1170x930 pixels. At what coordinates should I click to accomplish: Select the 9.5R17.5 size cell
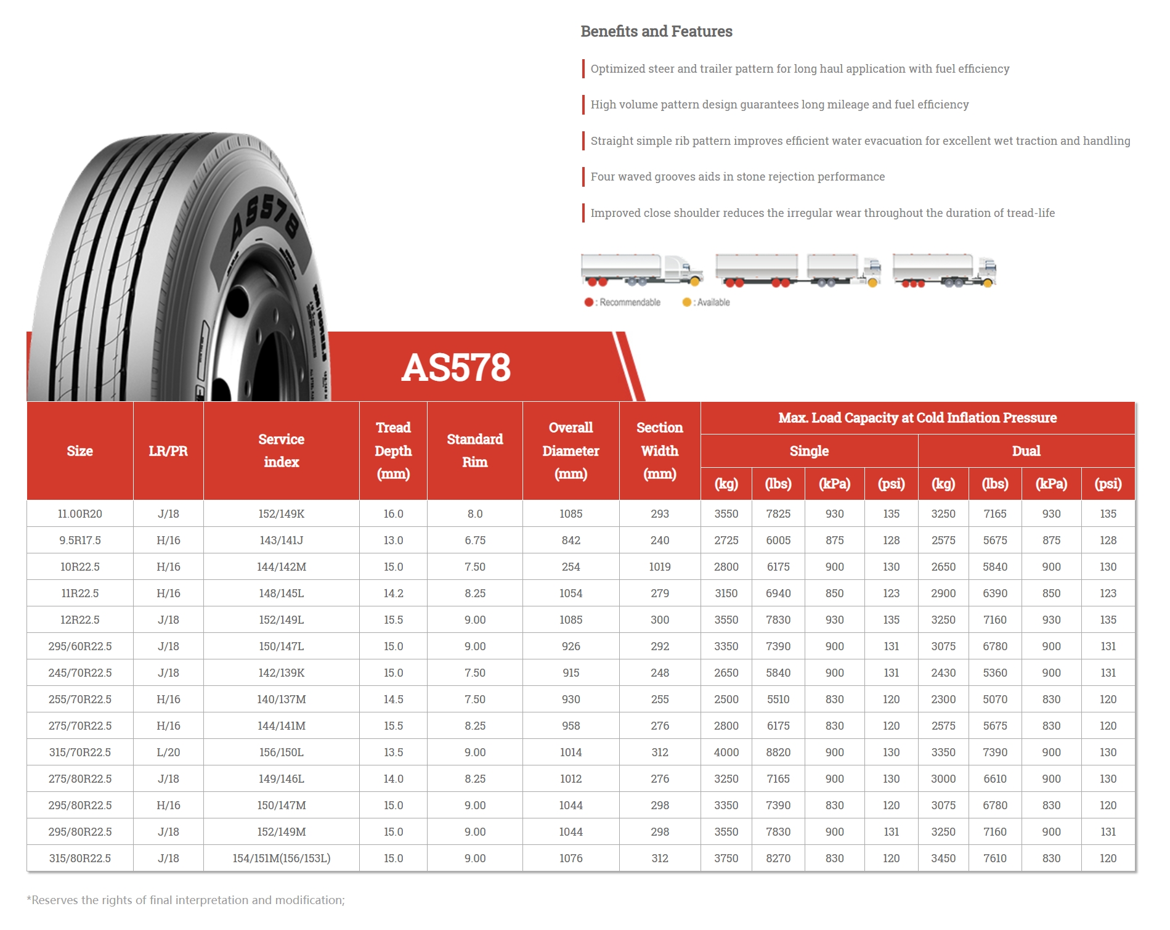80,540
